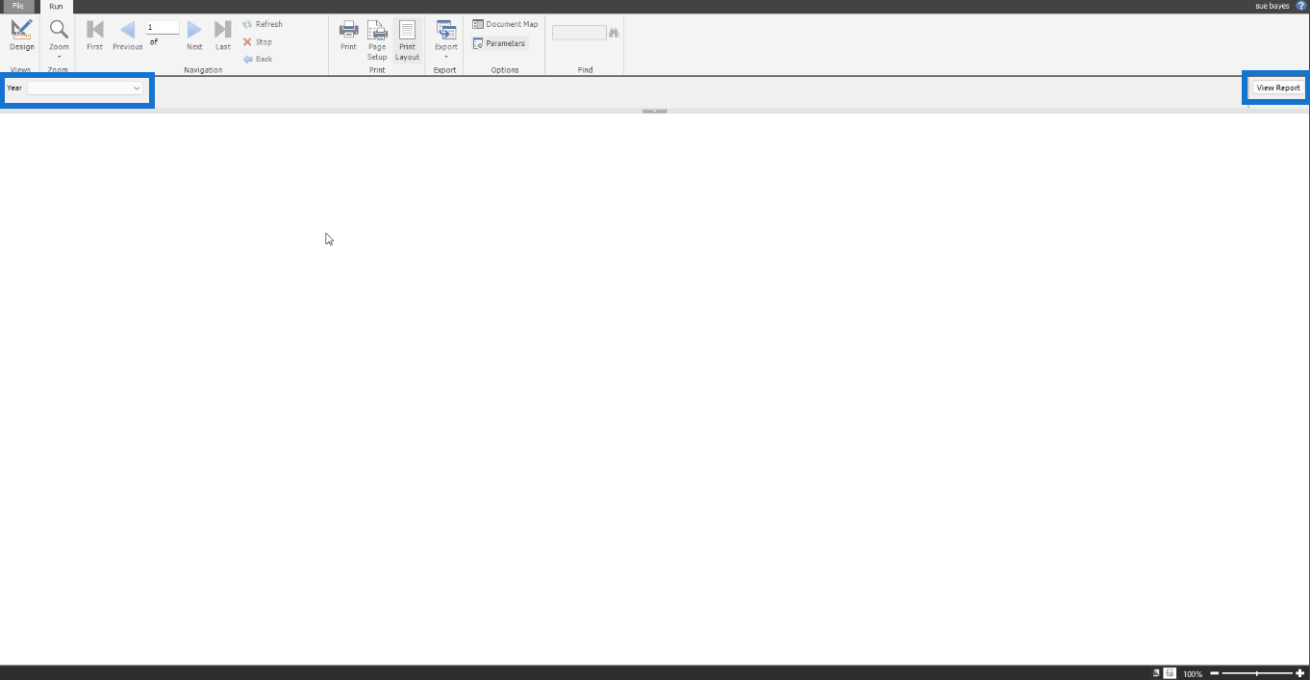The image size is (1310, 680).
Task: Click the View Report button
Action: (x=1278, y=88)
